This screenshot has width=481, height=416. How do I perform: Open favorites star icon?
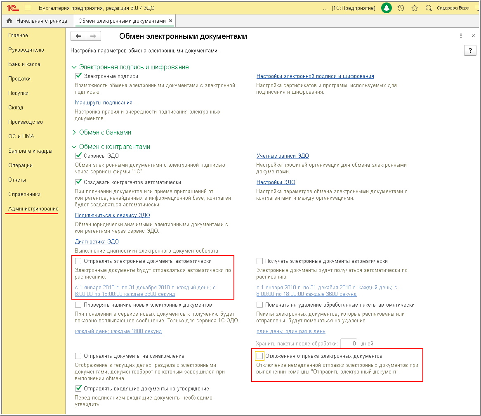click(x=415, y=8)
